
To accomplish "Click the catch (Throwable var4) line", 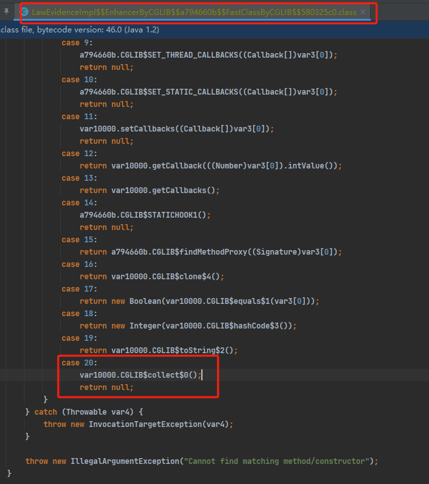I will 84,412.
